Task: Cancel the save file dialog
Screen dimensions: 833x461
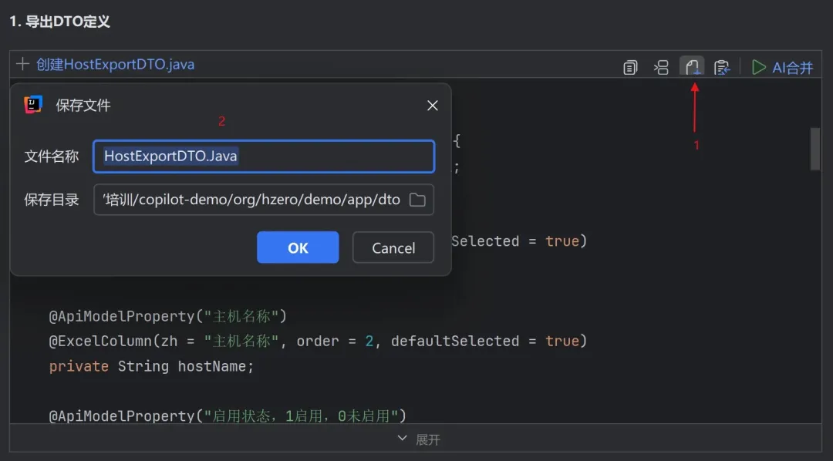Action: [393, 247]
